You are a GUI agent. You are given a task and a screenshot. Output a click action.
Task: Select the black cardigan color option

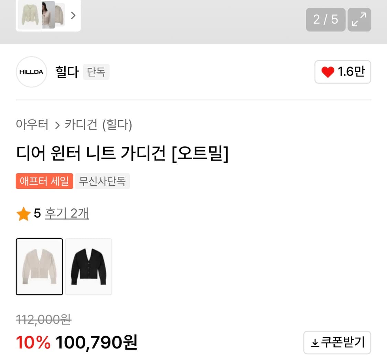[88, 266]
